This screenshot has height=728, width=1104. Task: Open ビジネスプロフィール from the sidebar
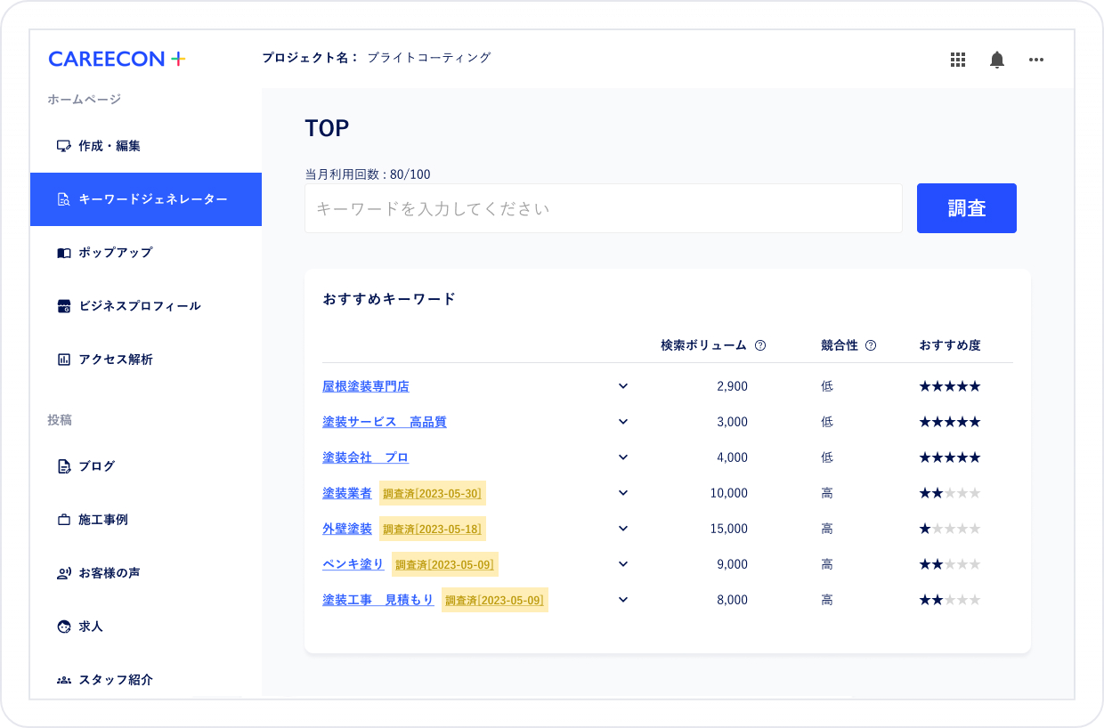point(63,305)
